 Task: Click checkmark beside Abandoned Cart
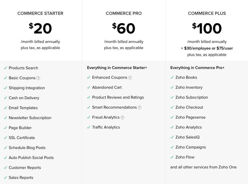89,87
